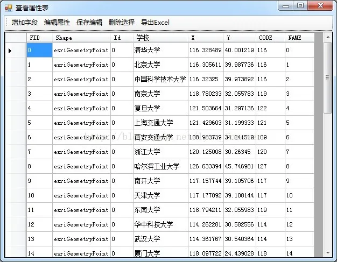Click the toolbar grip handle
The height and width of the screenshot is (262, 337).
point(6,23)
